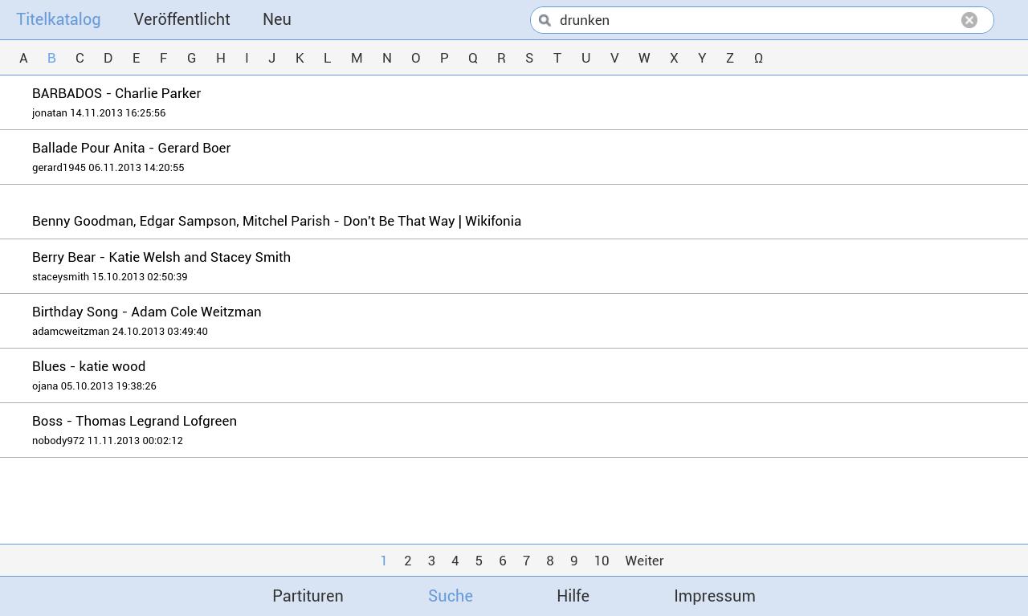Open the Titelkatalog tab

(58, 19)
